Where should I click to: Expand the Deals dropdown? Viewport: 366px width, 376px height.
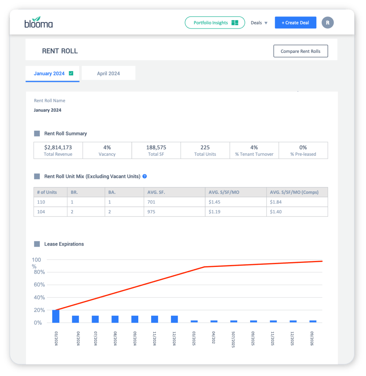[259, 23]
